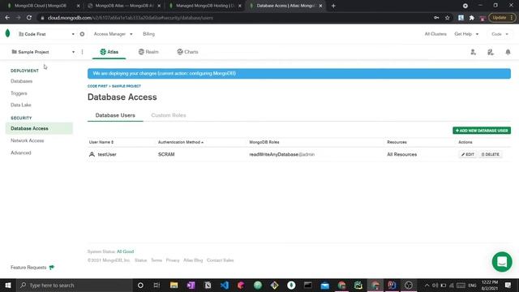519x292 pixels.
Task: Select the Database Users tab
Action: point(115,115)
